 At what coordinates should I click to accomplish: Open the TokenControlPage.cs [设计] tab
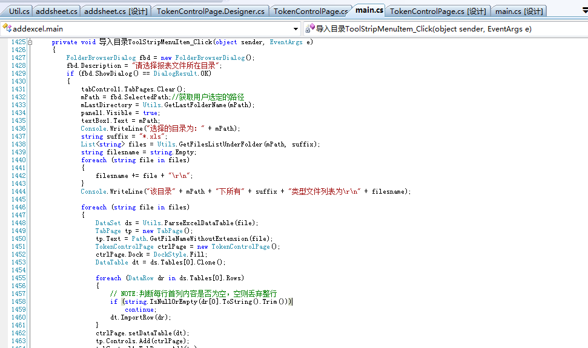coord(438,11)
